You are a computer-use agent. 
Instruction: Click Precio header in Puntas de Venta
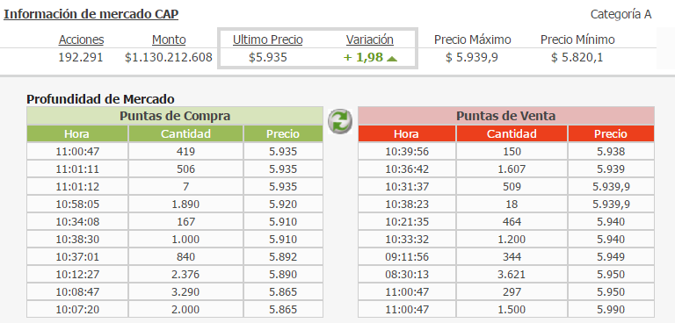coord(611,133)
